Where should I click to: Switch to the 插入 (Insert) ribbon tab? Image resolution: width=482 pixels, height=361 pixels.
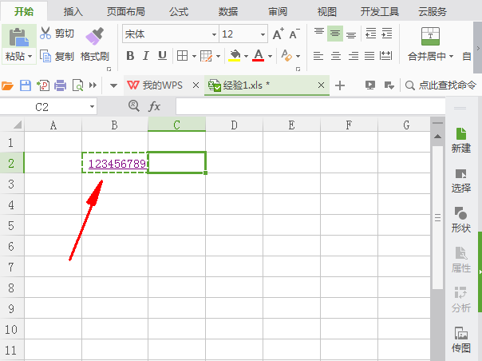tap(73, 11)
